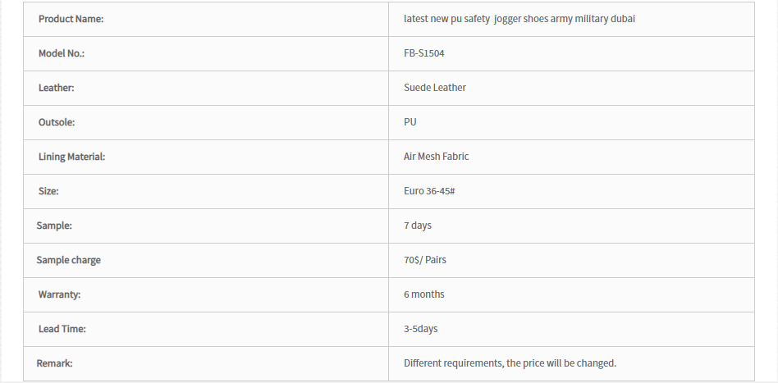Click the Model No. label
This screenshot has height=383, width=778.
point(62,53)
